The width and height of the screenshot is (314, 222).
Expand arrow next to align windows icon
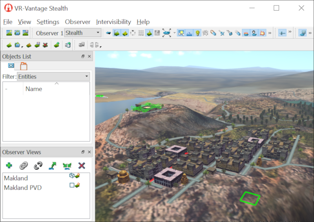click(101, 47)
